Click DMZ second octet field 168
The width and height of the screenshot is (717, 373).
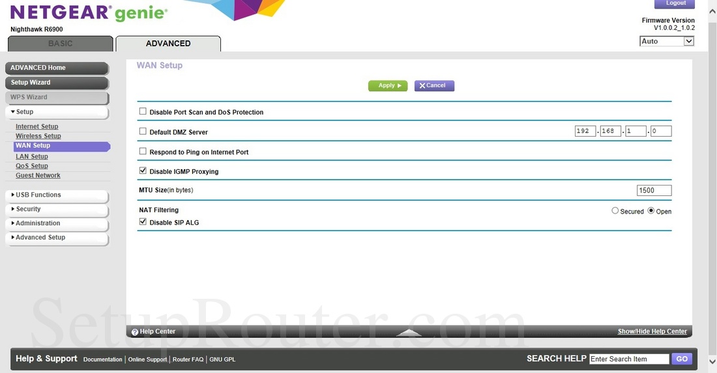(611, 131)
